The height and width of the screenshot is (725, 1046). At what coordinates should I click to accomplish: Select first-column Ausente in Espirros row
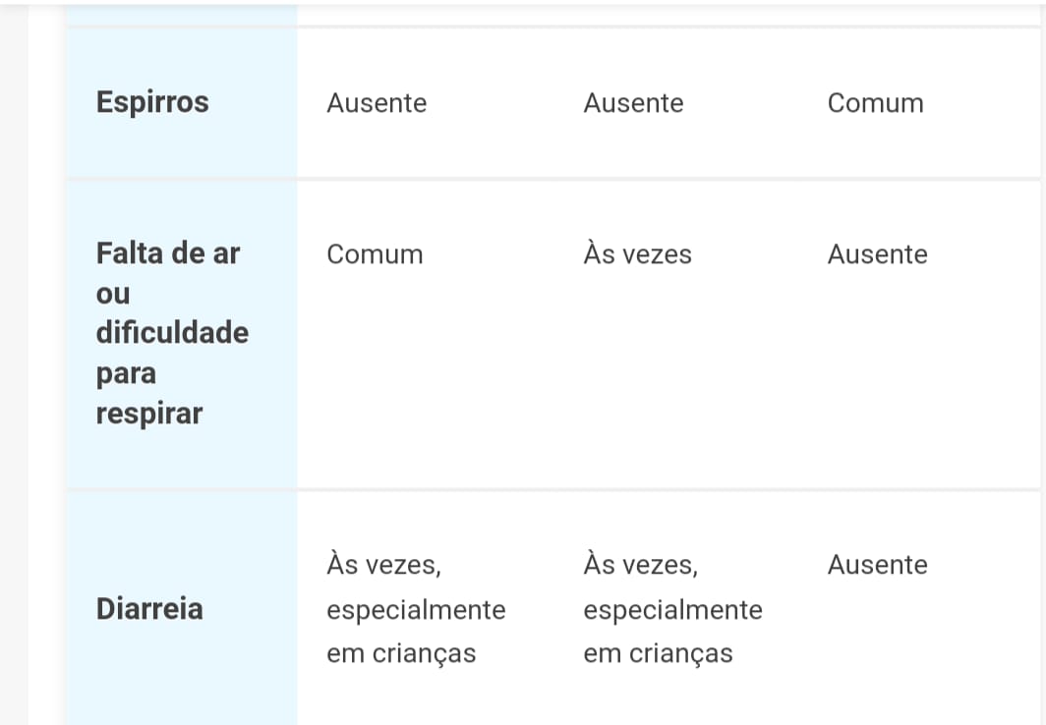click(377, 103)
